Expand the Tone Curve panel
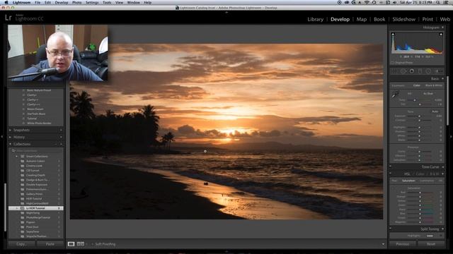 coord(442,167)
